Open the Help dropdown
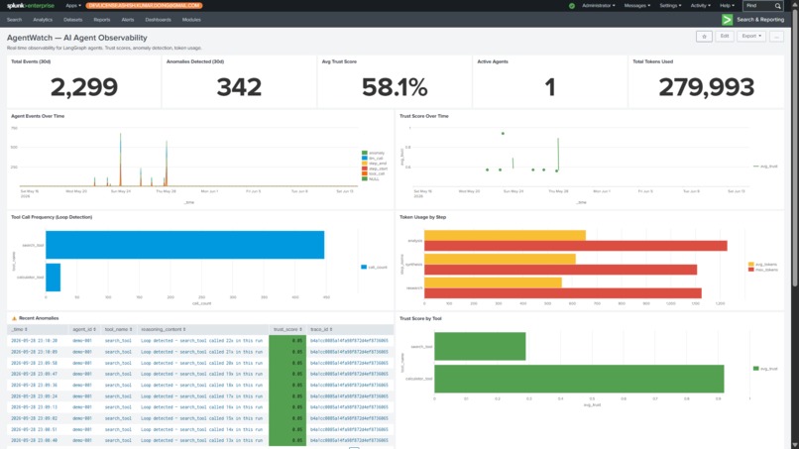799x449 pixels. click(727, 6)
